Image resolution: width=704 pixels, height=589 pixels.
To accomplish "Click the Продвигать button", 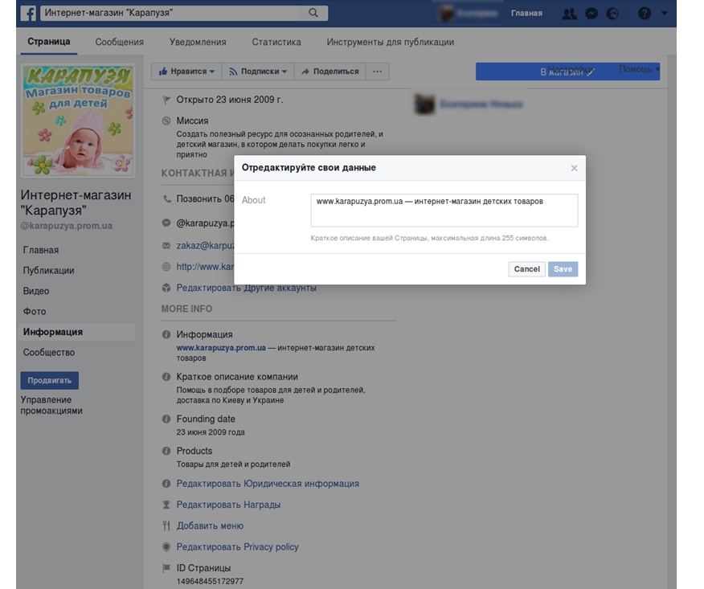I will point(49,380).
